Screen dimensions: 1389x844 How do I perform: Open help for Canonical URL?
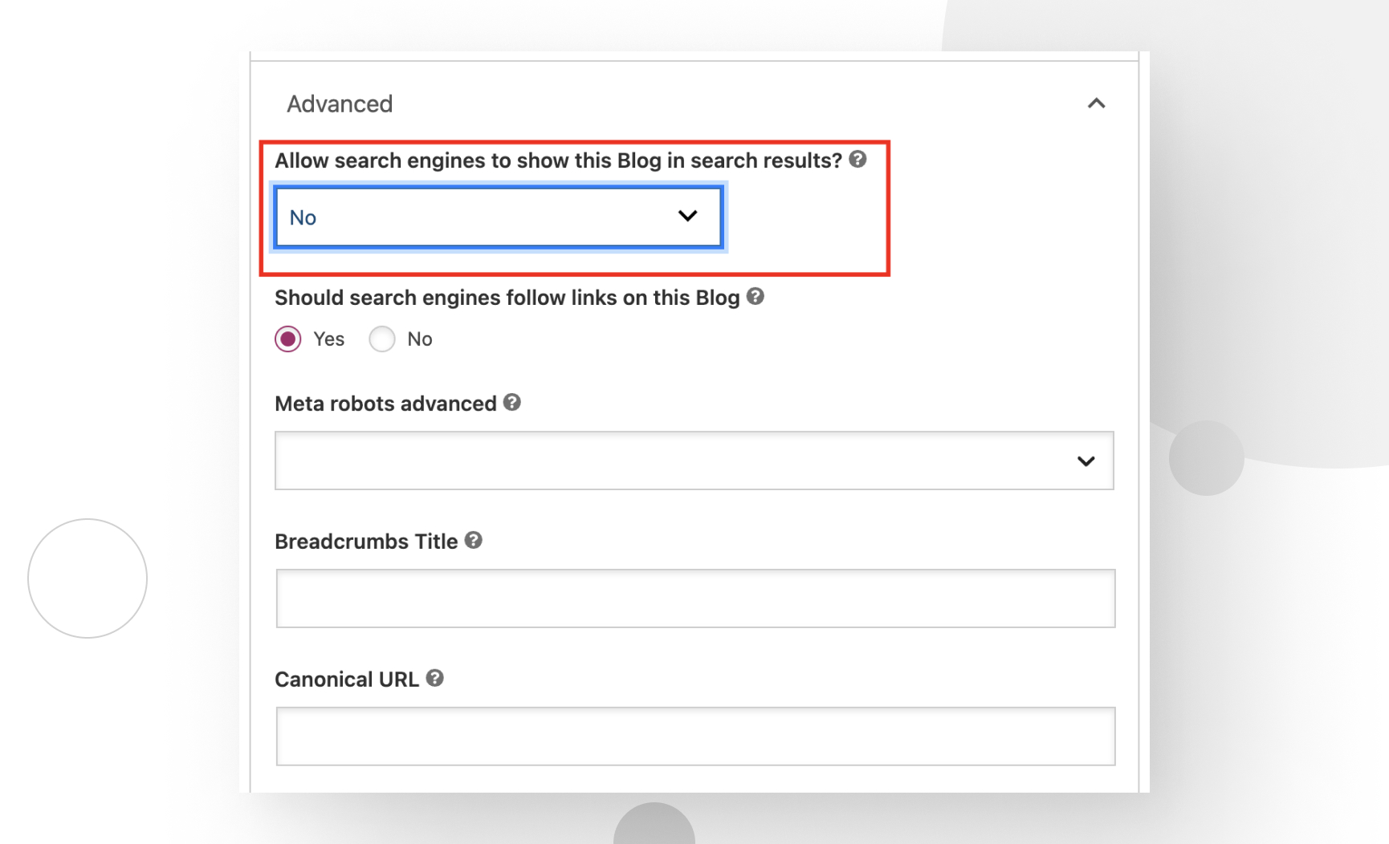pos(434,679)
